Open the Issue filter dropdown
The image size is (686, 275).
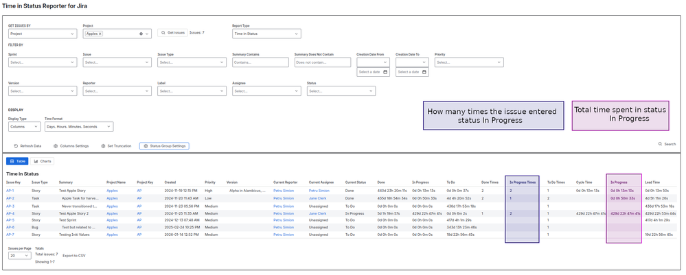tap(117, 62)
